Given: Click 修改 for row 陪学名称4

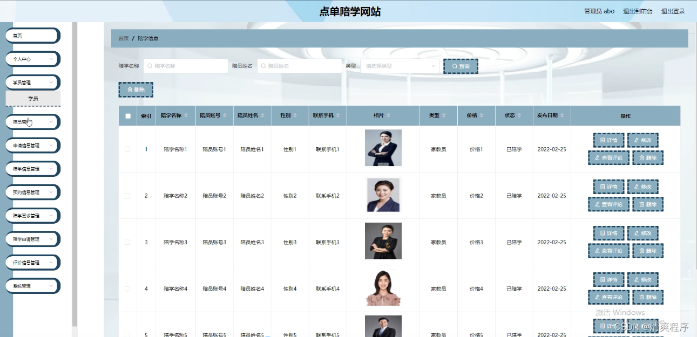Looking at the screenshot, I should click(x=642, y=279).
